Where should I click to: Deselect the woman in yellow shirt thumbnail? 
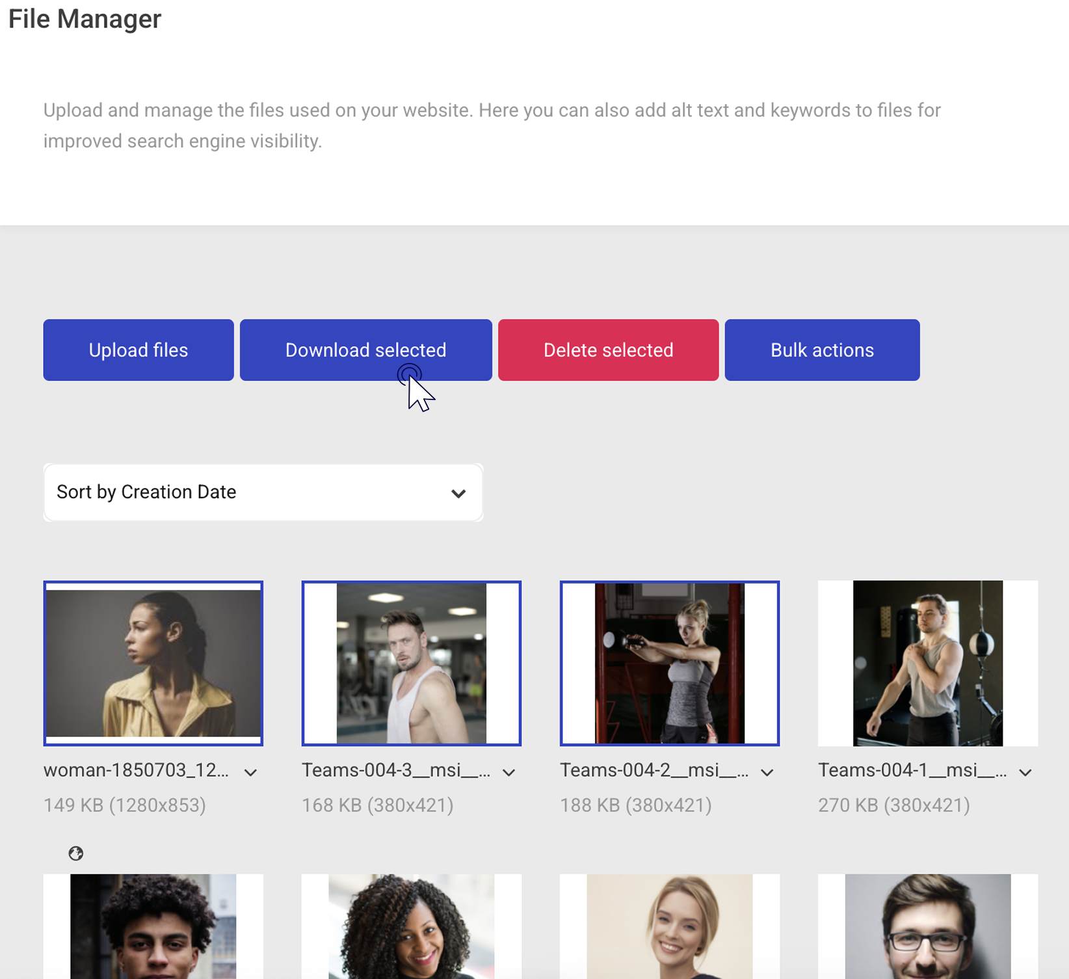click(x=153, y=663)
